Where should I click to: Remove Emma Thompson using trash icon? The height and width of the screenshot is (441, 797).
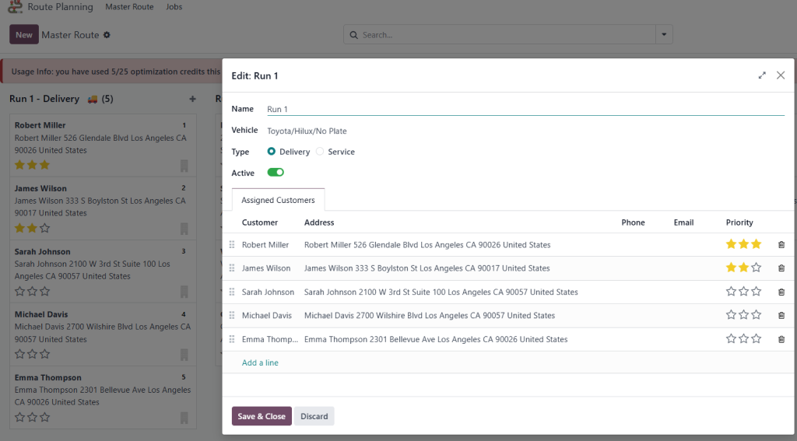[781, 340]
